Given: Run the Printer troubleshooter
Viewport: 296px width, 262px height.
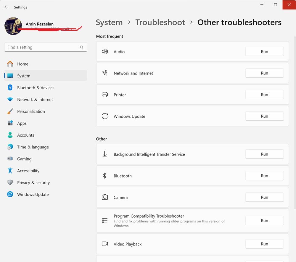Looking at the screenshot, I should pyautogui.click(x=264, y=95).
